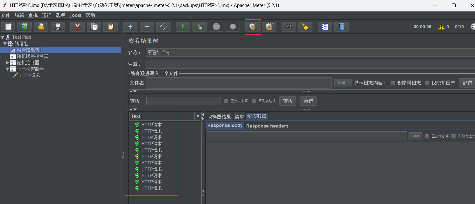Viewport: 475px width, 204px height.
Task: Click the Open file folder icon
Action: (41, 27)
